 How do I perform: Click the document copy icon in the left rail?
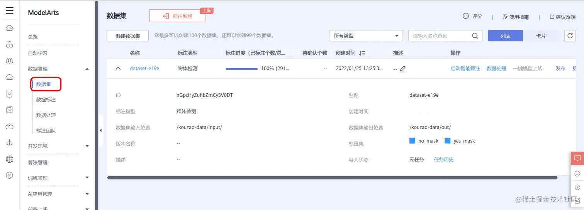[x=10, y=110]
